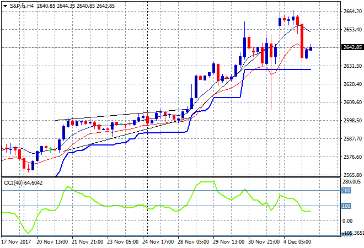The height and width of the screenshot is (248, 364).
Task: Click the current price label 2642.85
Action: pyautogui.click(x=352, y=47)
